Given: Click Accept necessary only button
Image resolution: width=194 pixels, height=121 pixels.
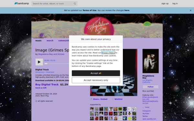Looking at the screenshot, I should 96,80.
